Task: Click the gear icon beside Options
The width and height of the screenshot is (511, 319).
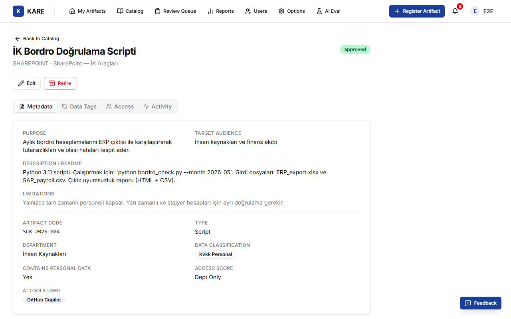Action: coord(281,11)
